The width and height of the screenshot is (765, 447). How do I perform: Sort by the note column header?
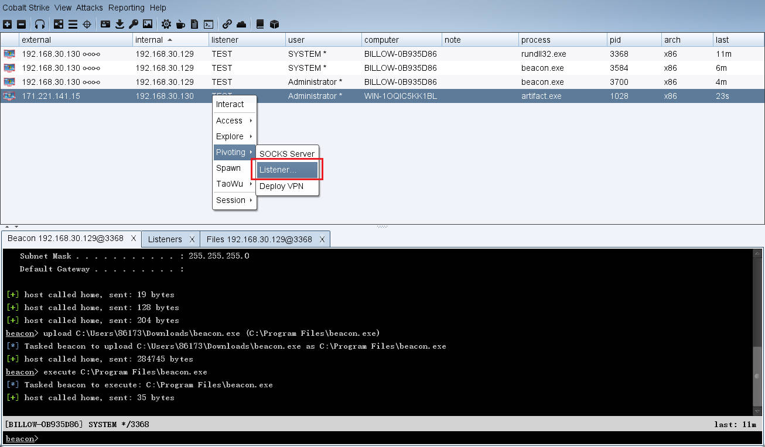[480, 40]
